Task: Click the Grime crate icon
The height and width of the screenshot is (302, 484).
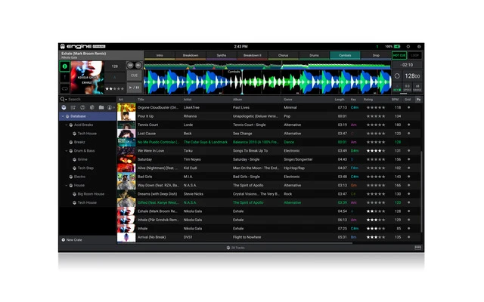Action: point(75,159)
